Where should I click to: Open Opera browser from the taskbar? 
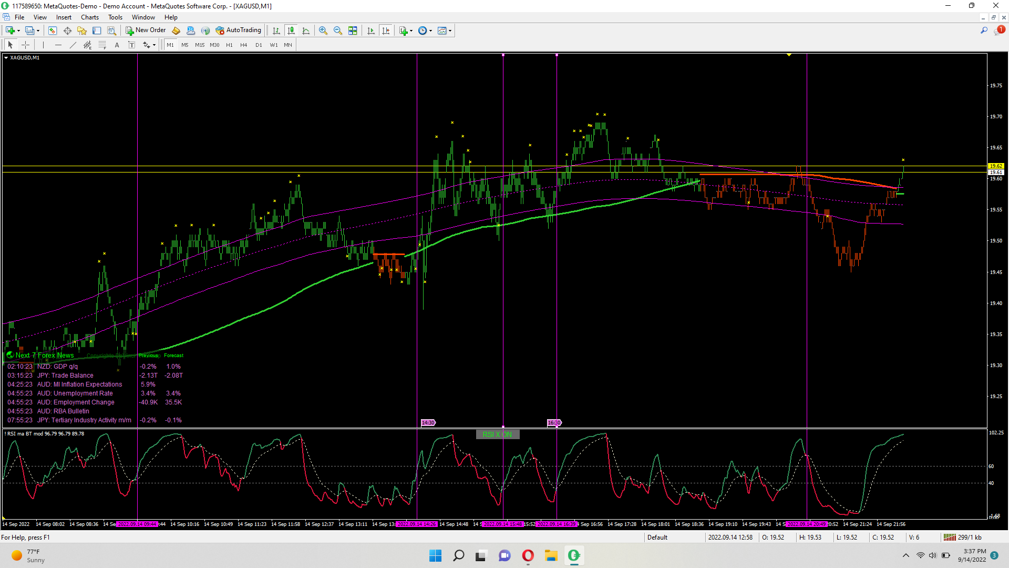(x=528, y=555)
